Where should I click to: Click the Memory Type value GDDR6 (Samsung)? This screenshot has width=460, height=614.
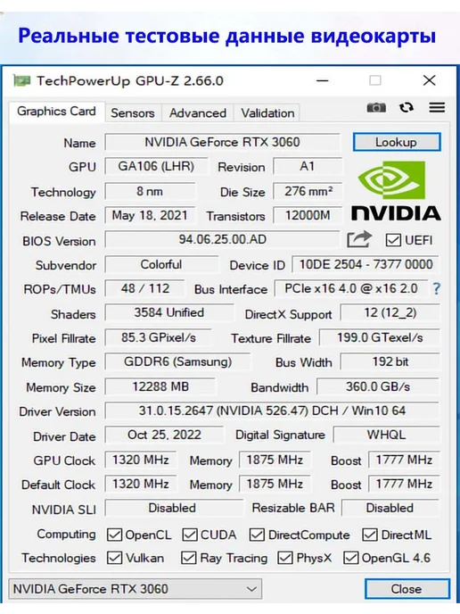tap(178, 361)
